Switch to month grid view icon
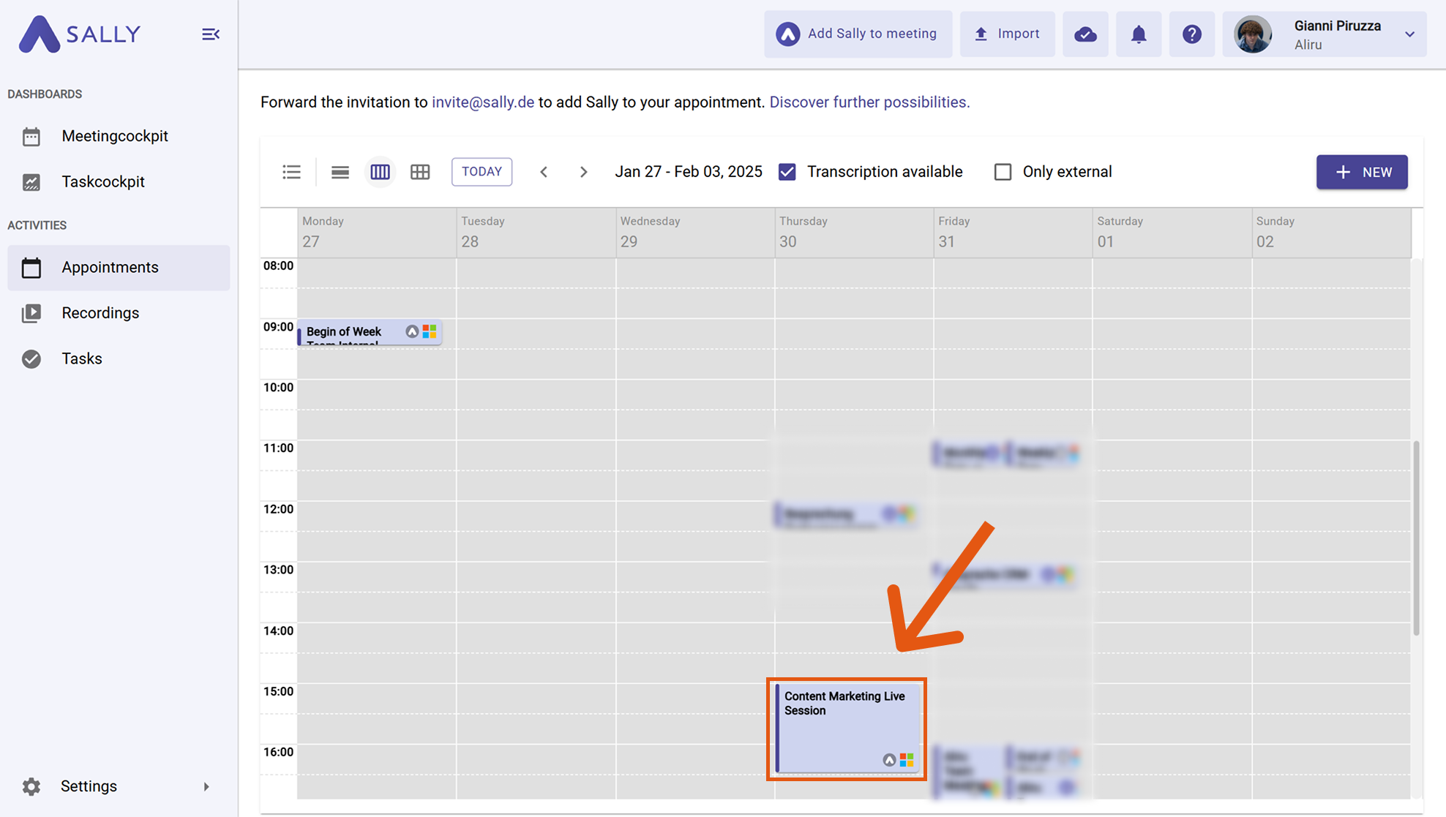 (x=420, y=172)
